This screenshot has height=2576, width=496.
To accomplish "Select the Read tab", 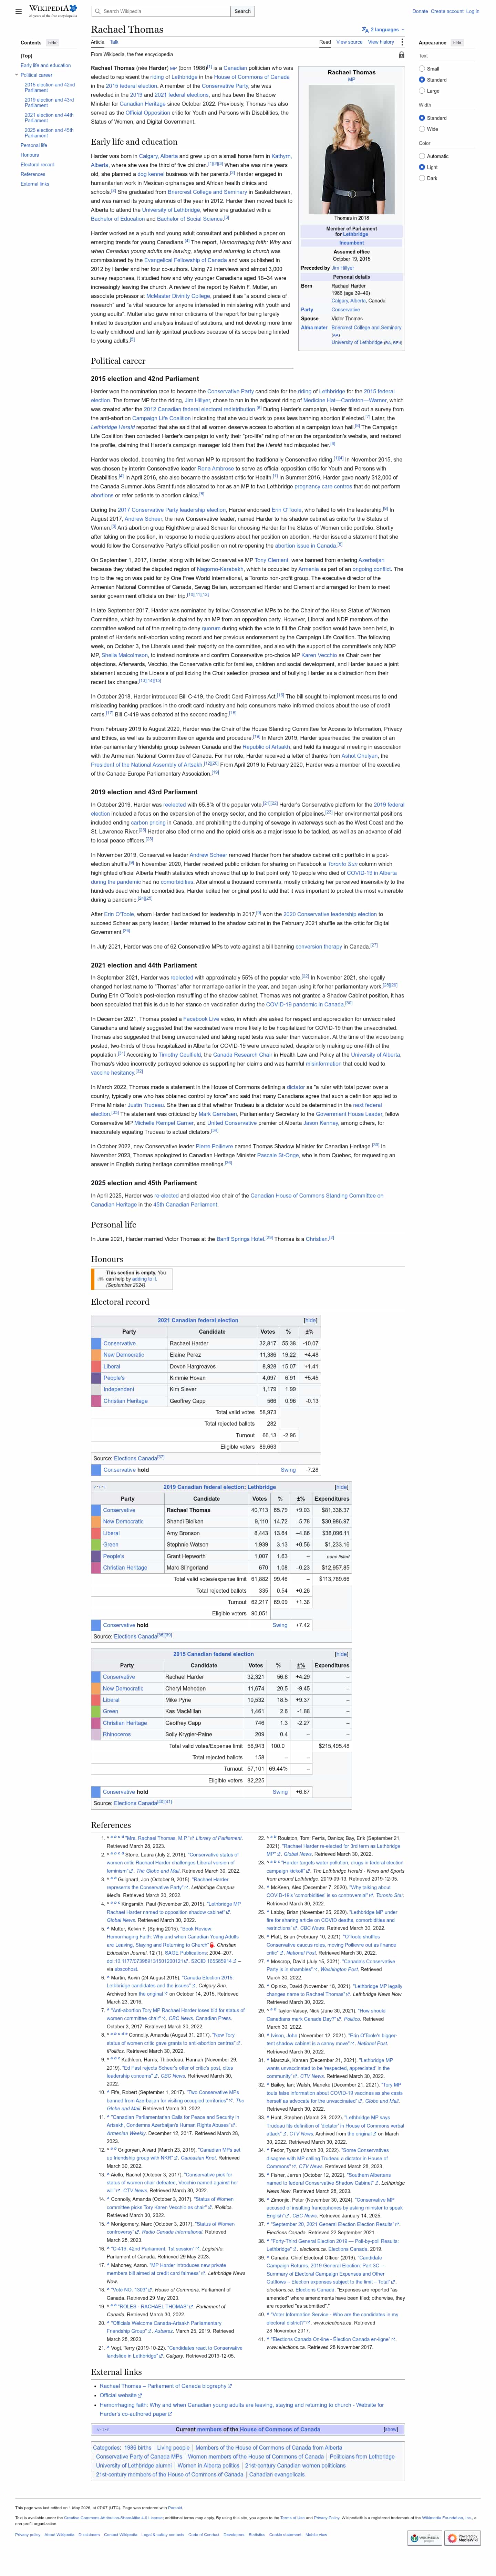I will point(325,42).
